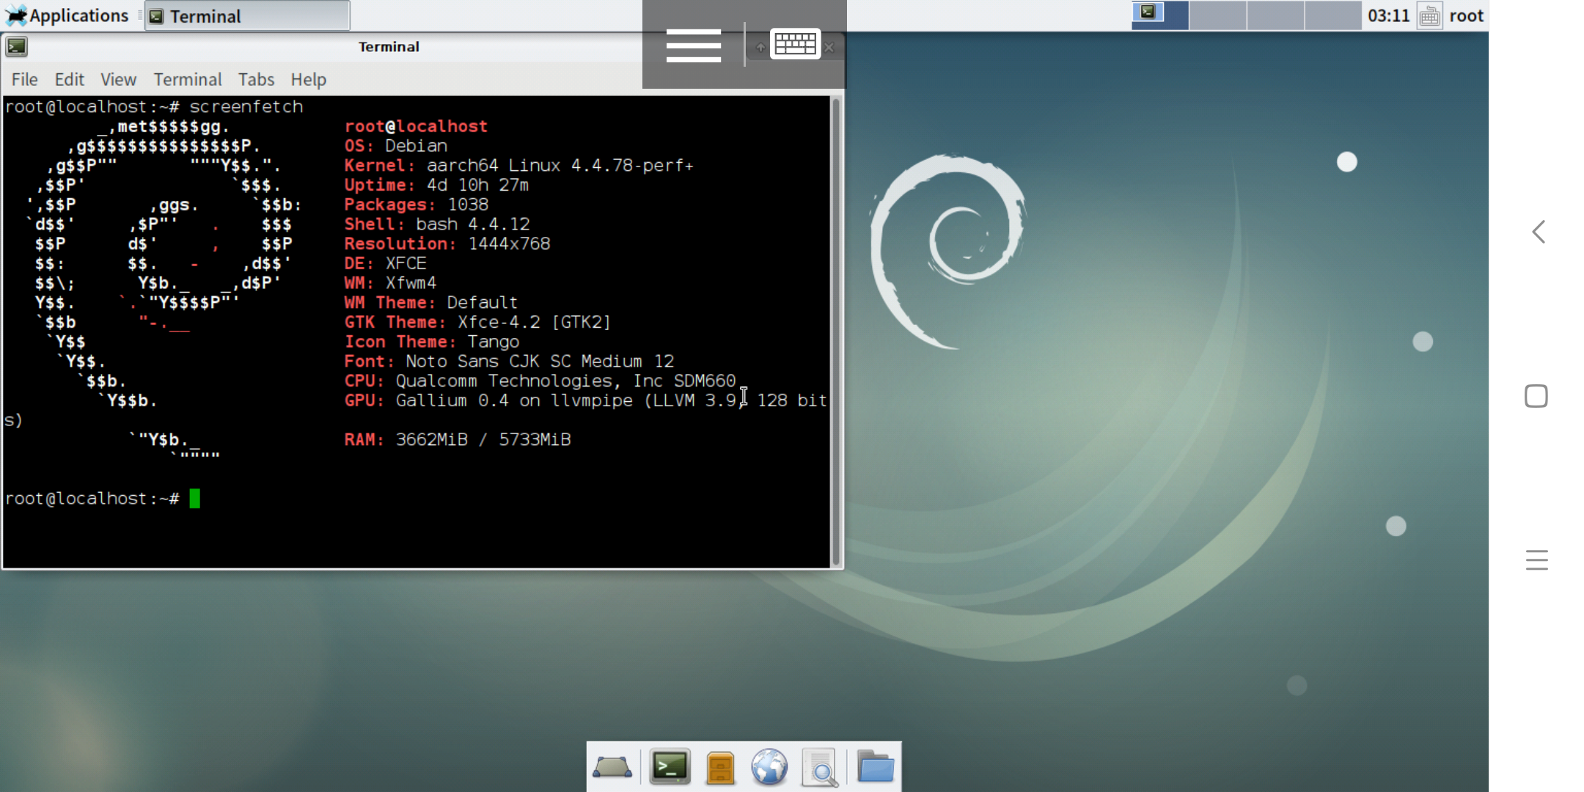Click the 'DE: XFCE' line
The height and width of the screenshot is (792, 1584).
(385, 263)
